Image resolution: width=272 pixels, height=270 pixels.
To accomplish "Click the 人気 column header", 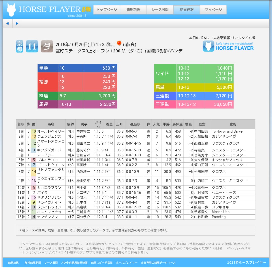I will [156, 124].
